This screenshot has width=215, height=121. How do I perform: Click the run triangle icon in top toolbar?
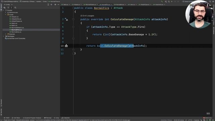tap(172, 1)
